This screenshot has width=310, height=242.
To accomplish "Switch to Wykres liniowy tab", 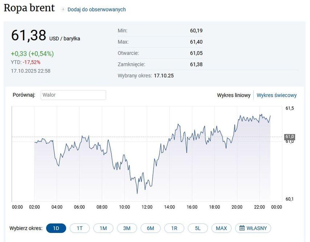I will tap(233, 95).
